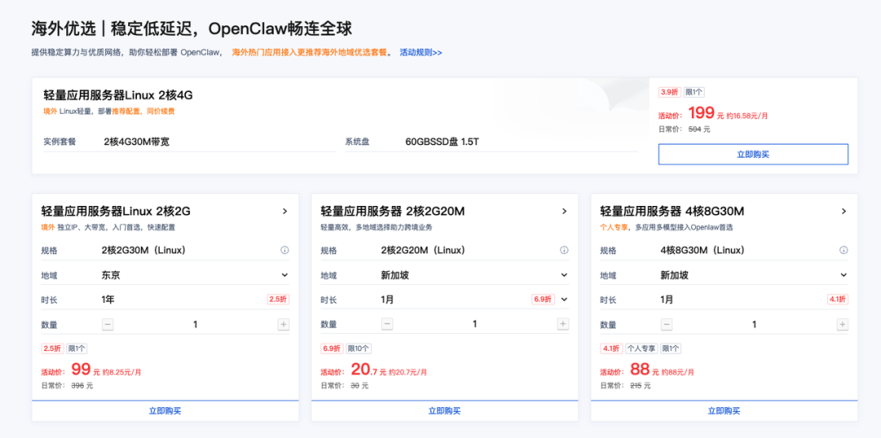The height and width of the screenshot is (438, 881).
Task: Expand region dropdown in 4核8G30M card
Action: point(843,275)
